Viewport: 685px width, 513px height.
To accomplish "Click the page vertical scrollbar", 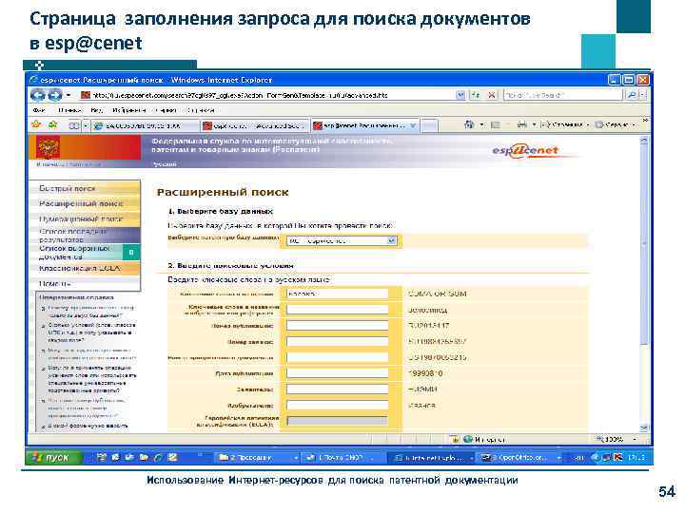I will click(x=643, y=283).
